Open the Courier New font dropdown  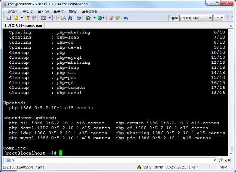[196, 18]
